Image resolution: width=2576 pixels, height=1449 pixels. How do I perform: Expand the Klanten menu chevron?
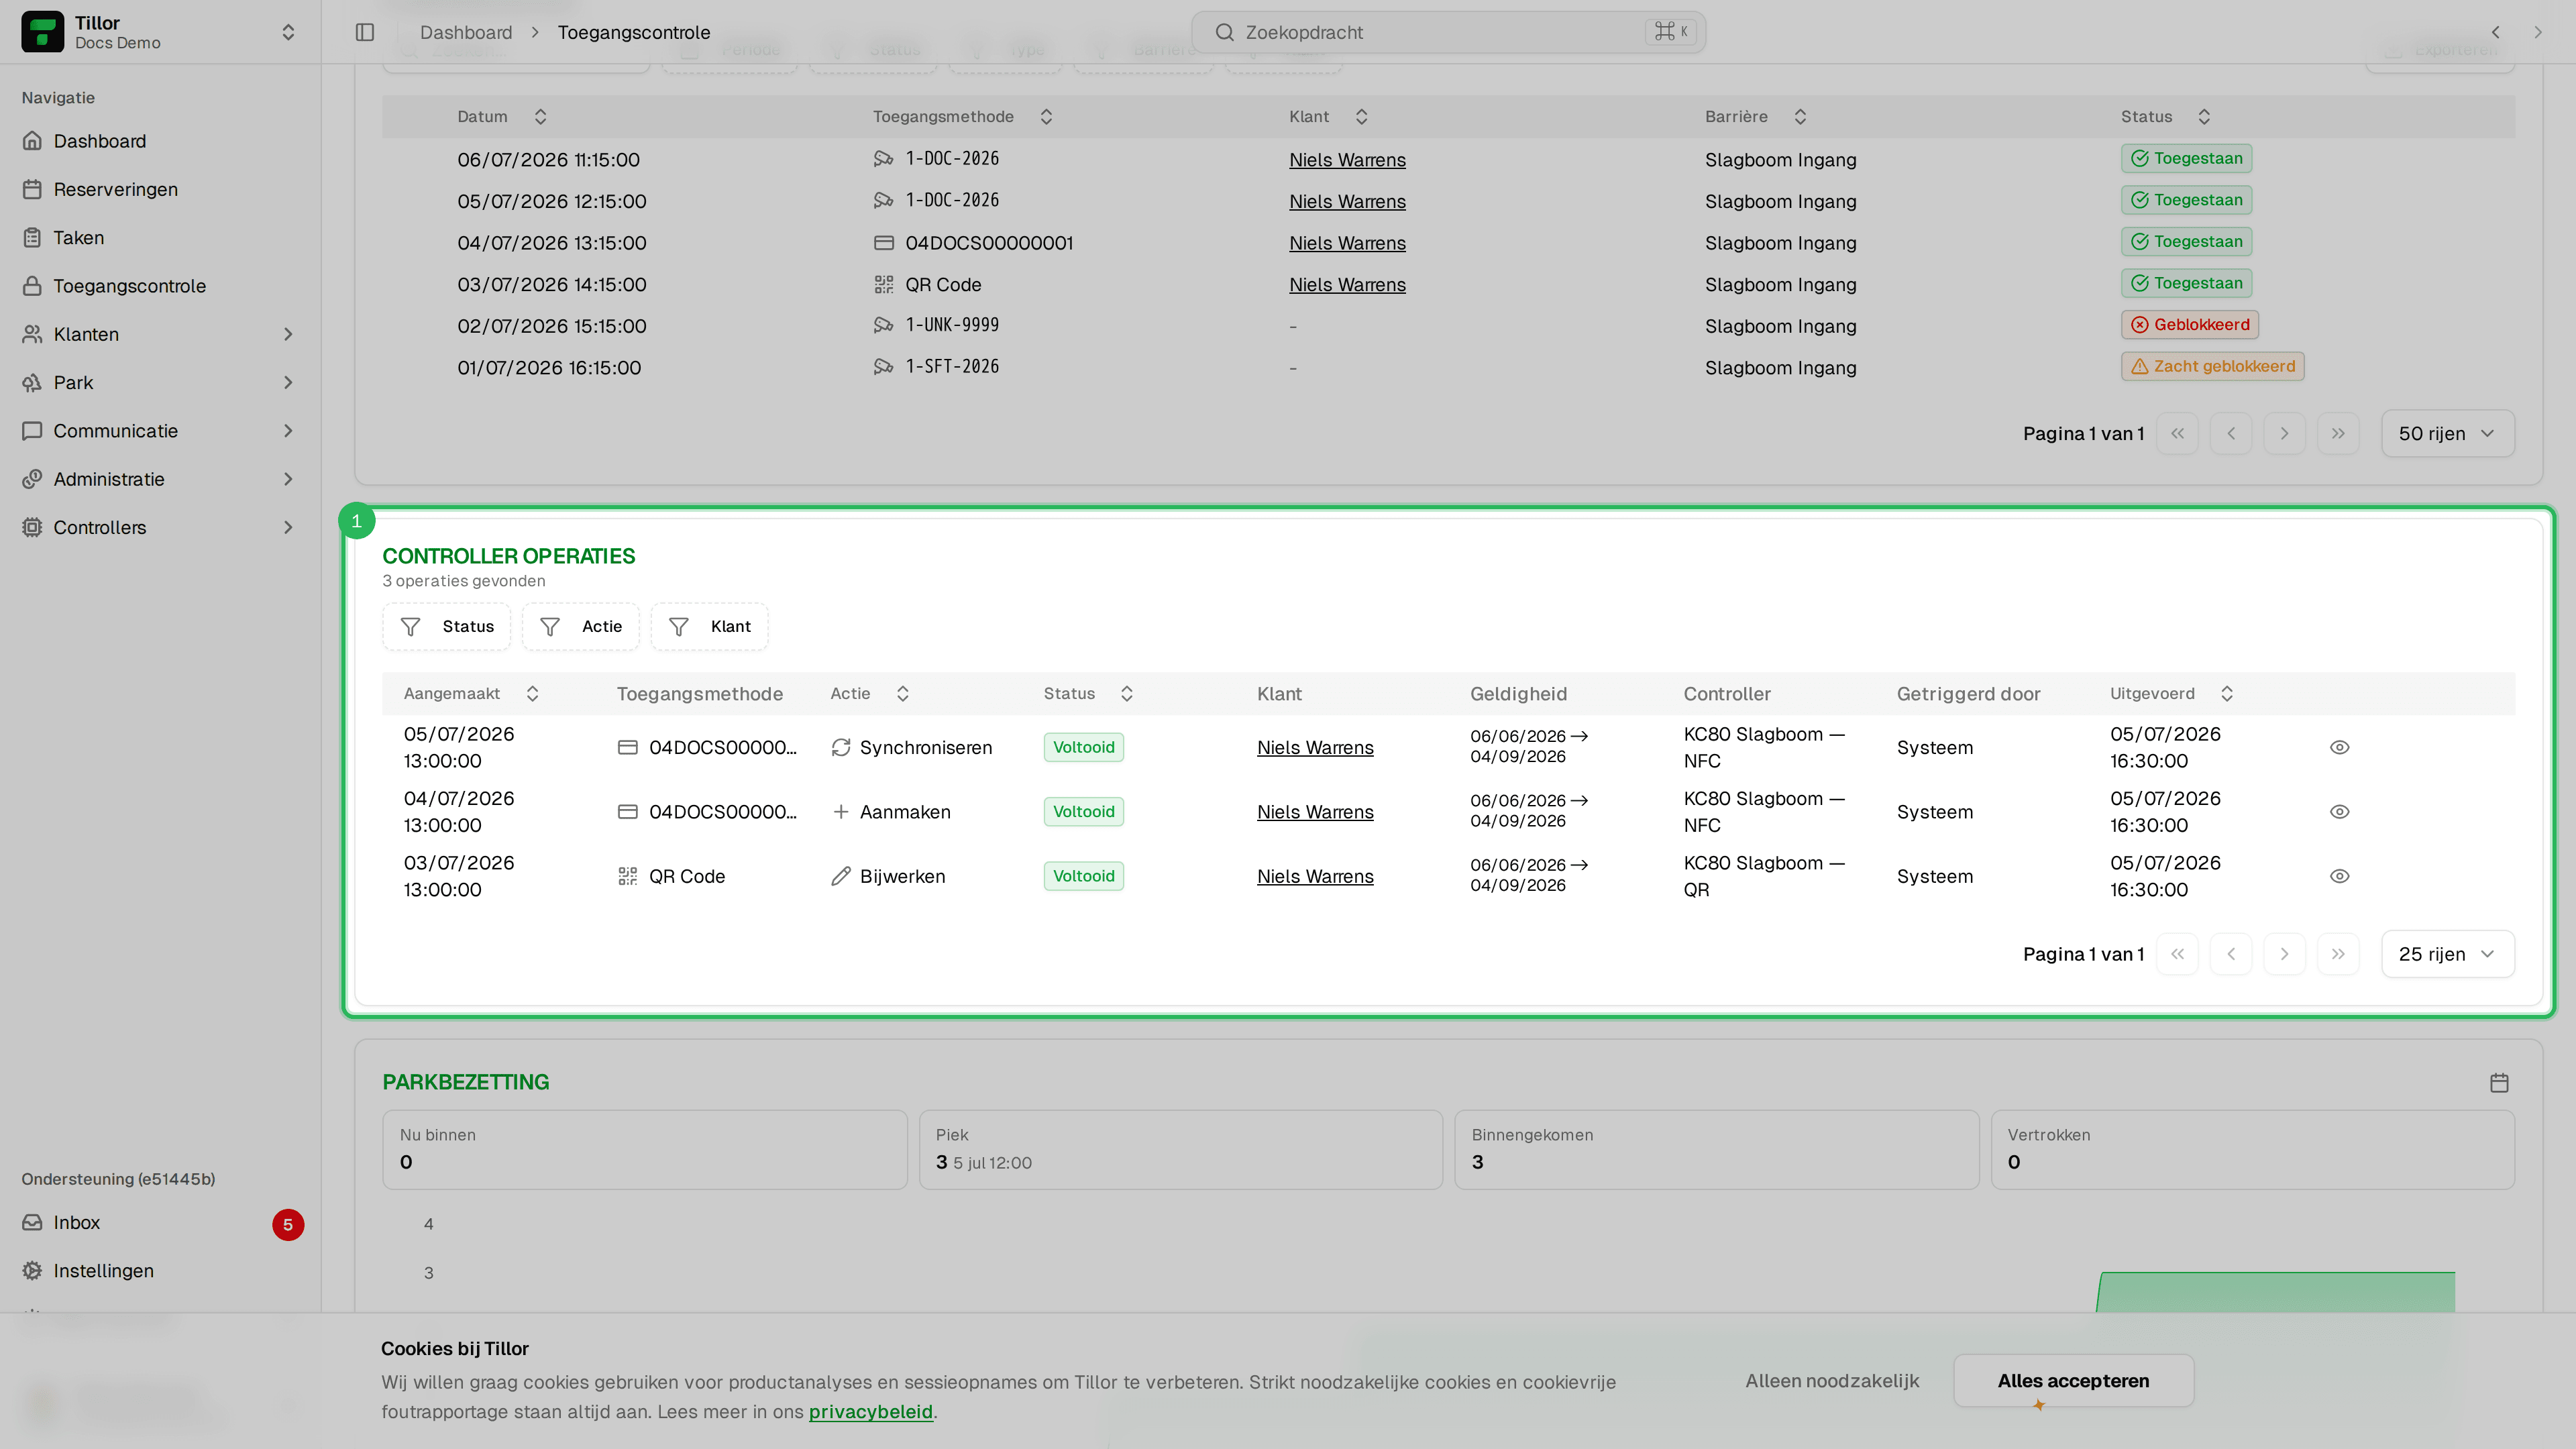pos(288,334)
